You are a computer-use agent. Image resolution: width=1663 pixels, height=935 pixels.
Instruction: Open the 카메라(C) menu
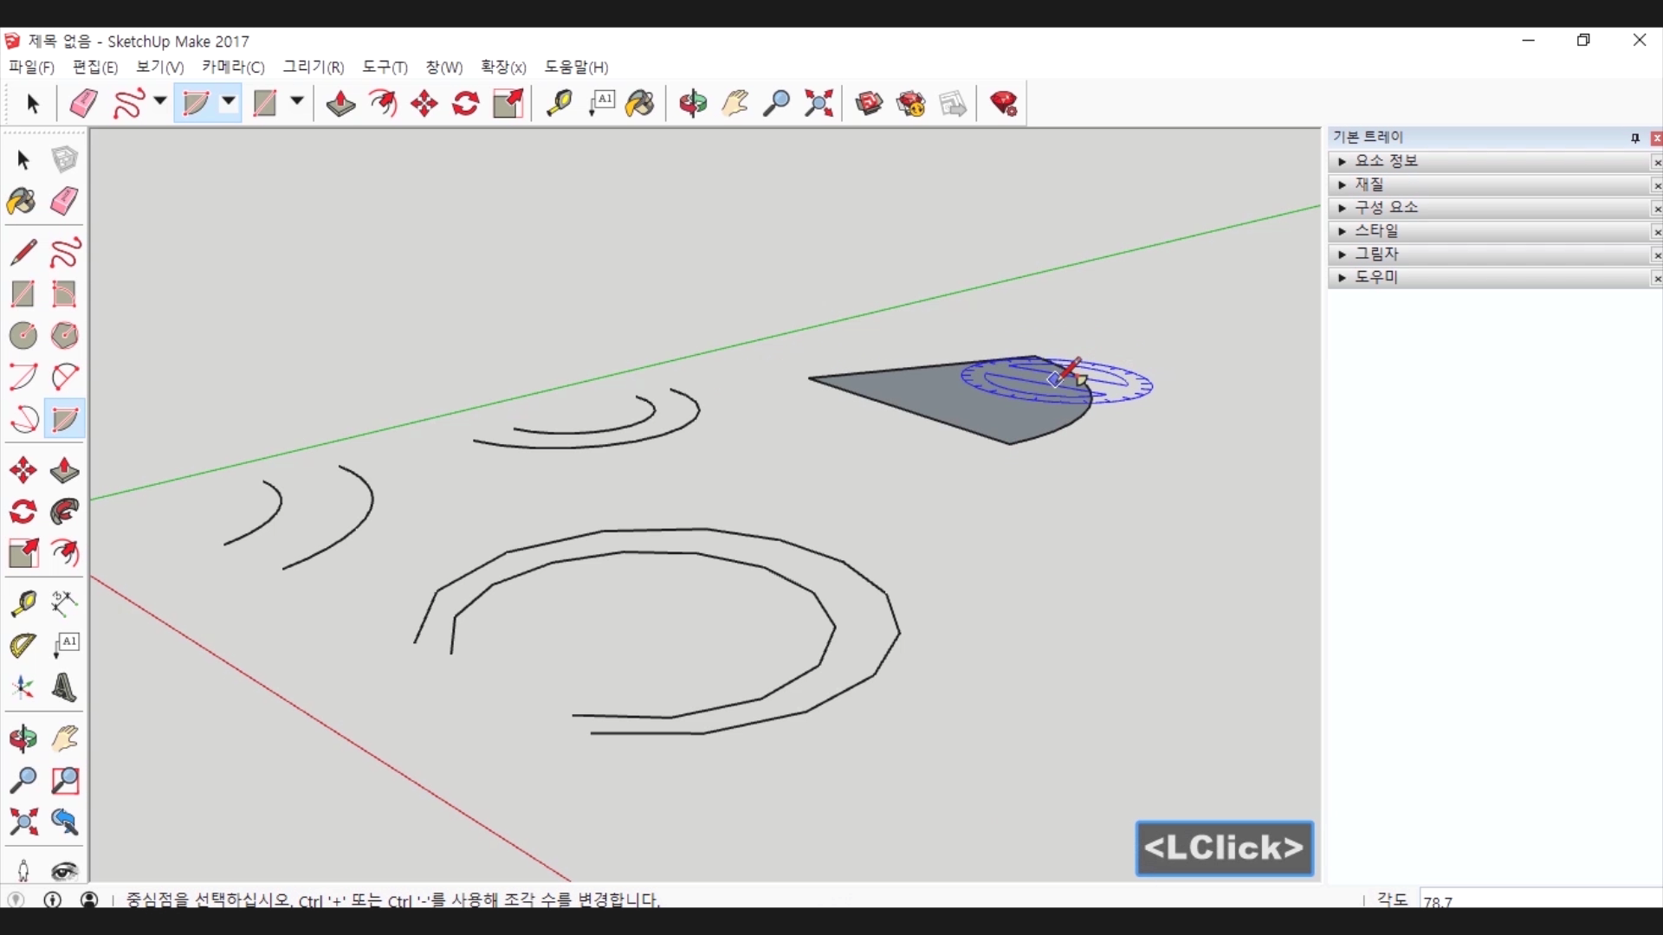(233, 67)
